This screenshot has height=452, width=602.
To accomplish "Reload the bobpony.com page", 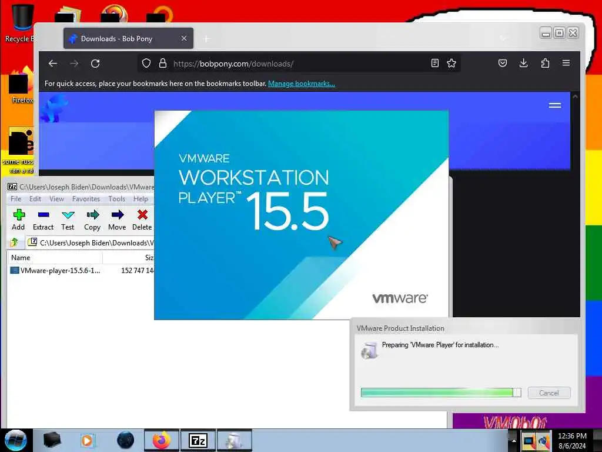I will click(95, 64).
